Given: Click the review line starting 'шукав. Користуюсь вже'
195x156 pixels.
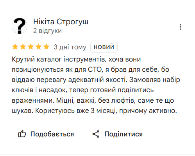Looking at the screenshot, I should (94, 111).
